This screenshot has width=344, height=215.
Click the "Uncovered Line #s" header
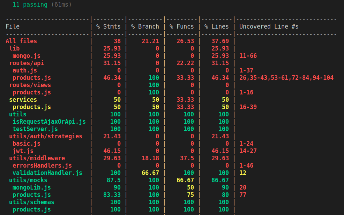[269, 26]
